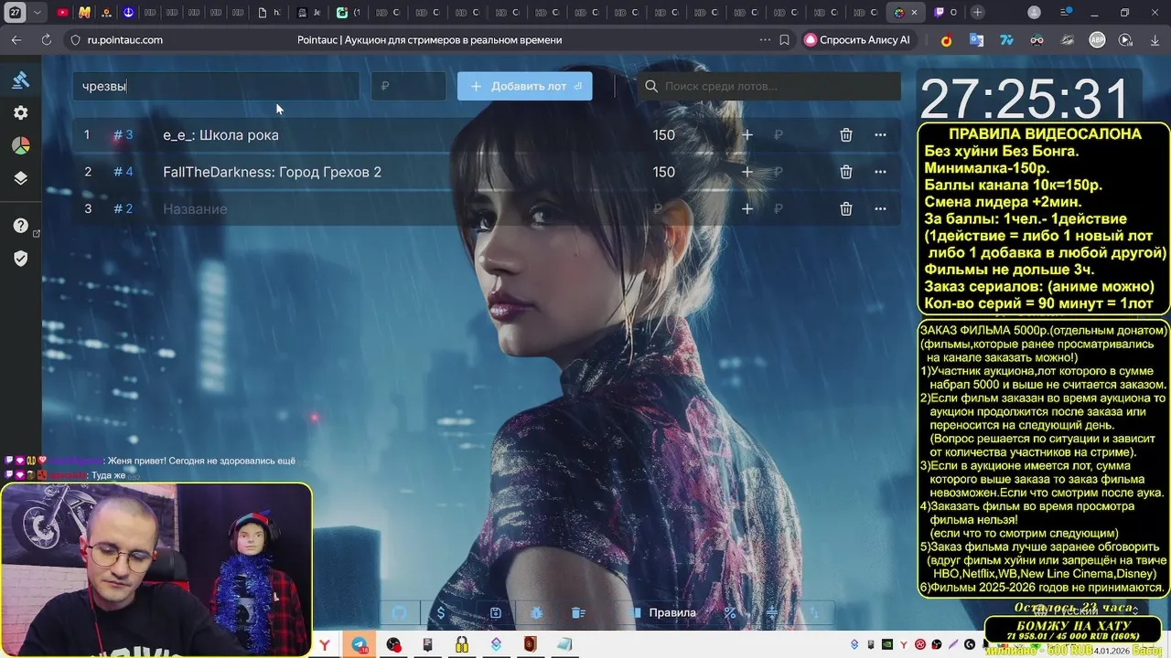
Task: Delete the 'Школа рока' lot
Action: [846, 135]
